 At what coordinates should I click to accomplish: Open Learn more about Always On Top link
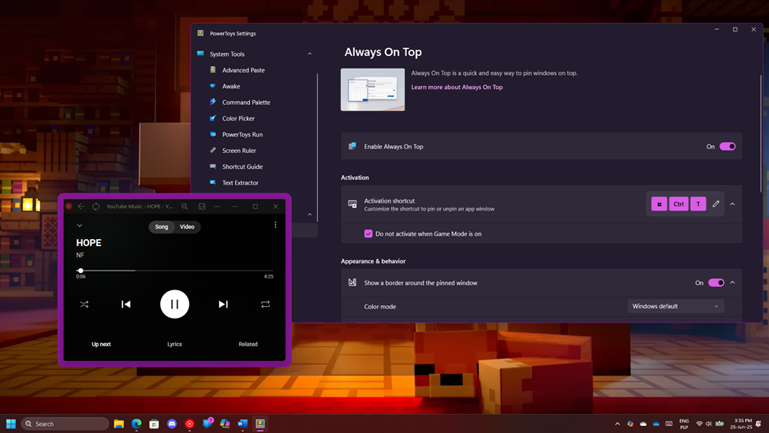(x=457, y=88)
